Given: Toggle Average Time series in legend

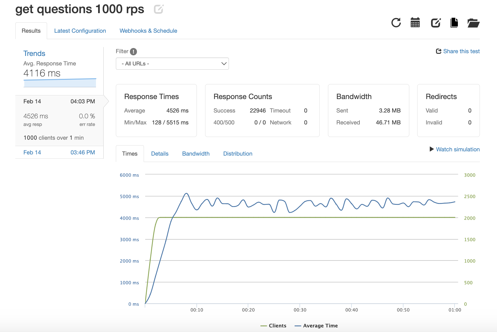Looking at the screenshot, I should [316, 326].
